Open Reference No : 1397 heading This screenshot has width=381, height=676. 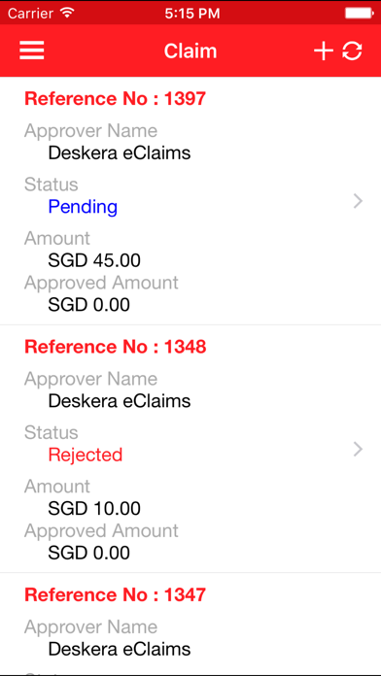[116, 99]
